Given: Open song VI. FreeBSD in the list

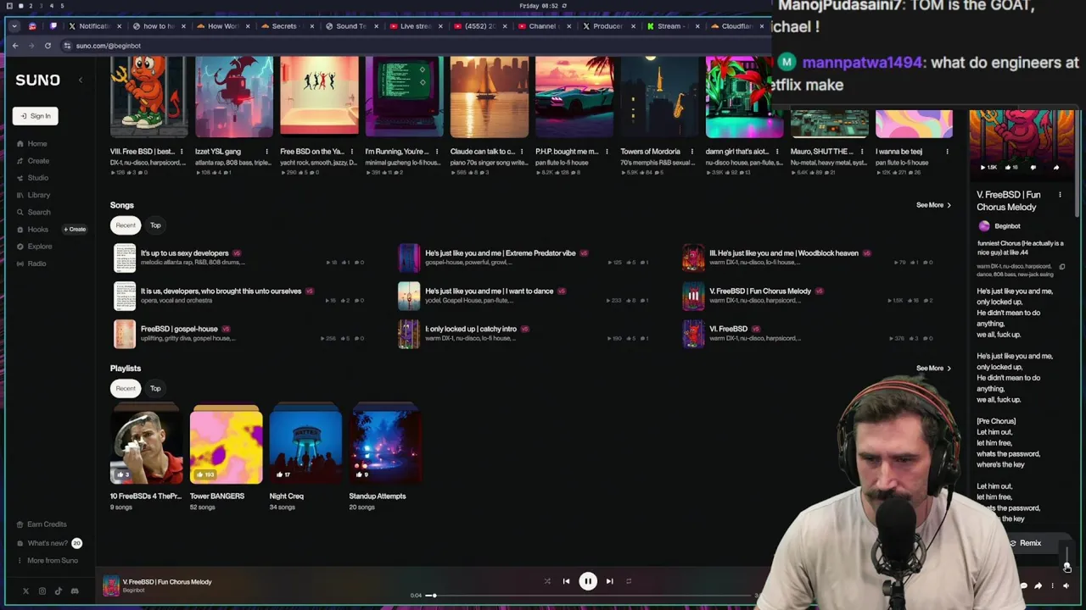Looking at the screenshot, I should (728, 329).
